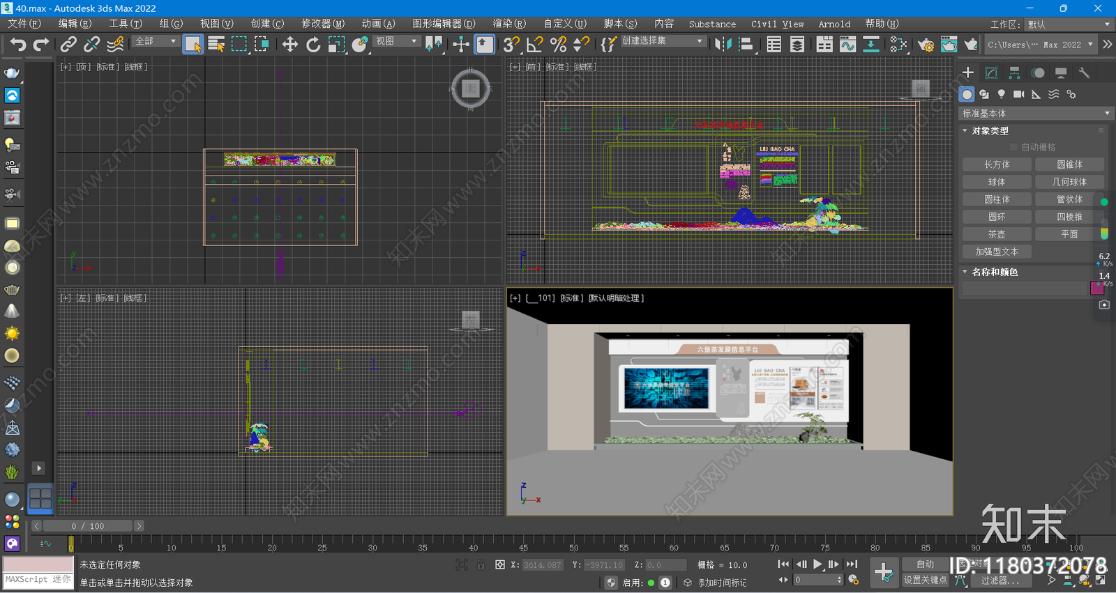Open Select by Name list icon
This screenshot has height=593, width=1116.
click(216, 45)
